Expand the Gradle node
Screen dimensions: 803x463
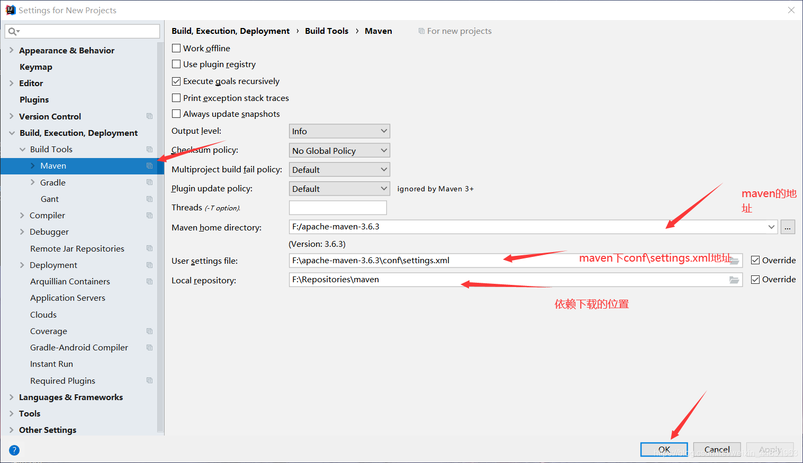[x=32, y=182]
